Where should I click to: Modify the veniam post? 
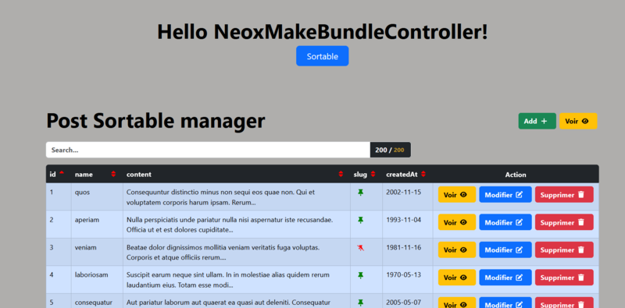coord(505,250)
